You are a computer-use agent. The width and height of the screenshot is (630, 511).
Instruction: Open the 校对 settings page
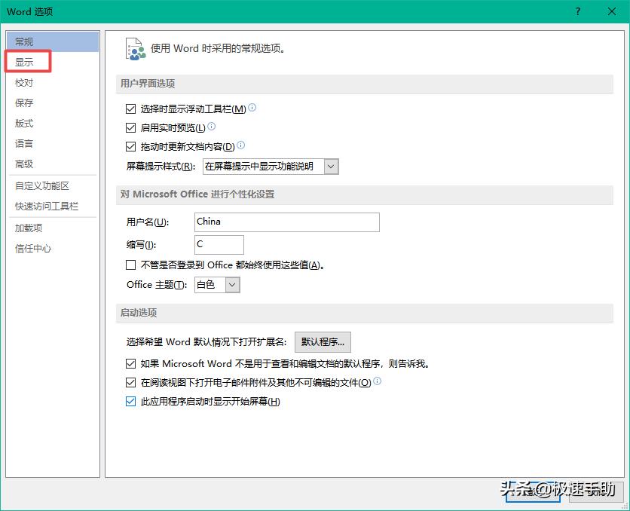24,82
